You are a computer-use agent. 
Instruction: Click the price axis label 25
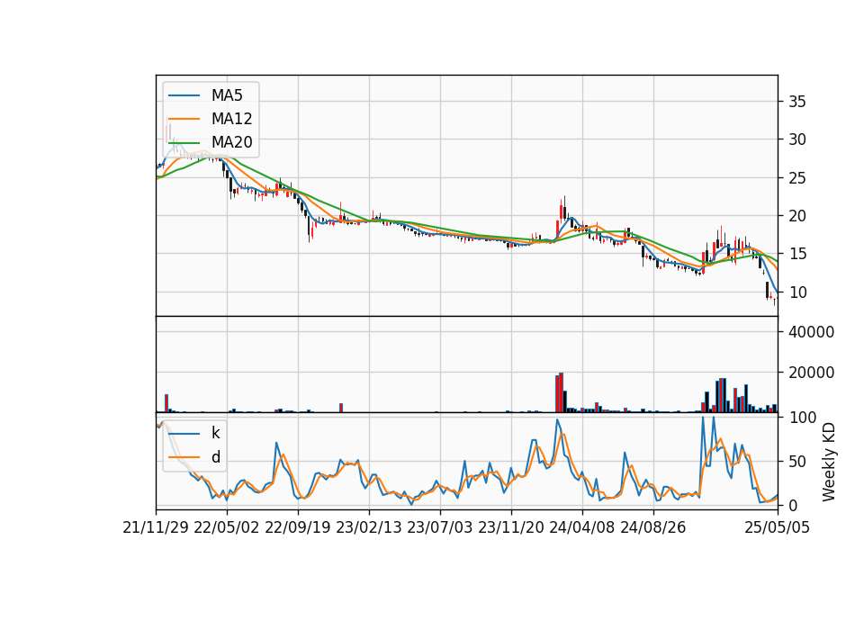[x=797, y=178]
